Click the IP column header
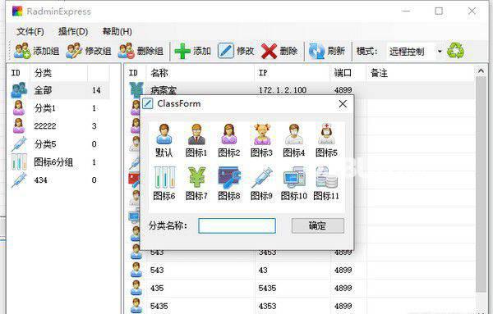The image size is (493, 314). click(292, 73)
